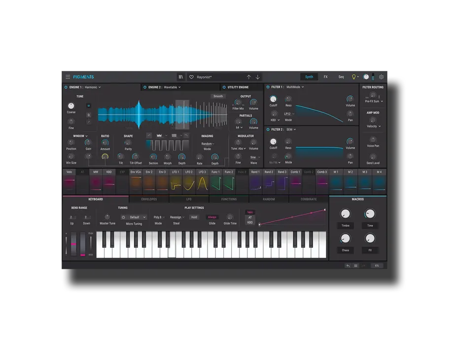
Task: Click the Rayonist preset name
Action: click(204, 77)
